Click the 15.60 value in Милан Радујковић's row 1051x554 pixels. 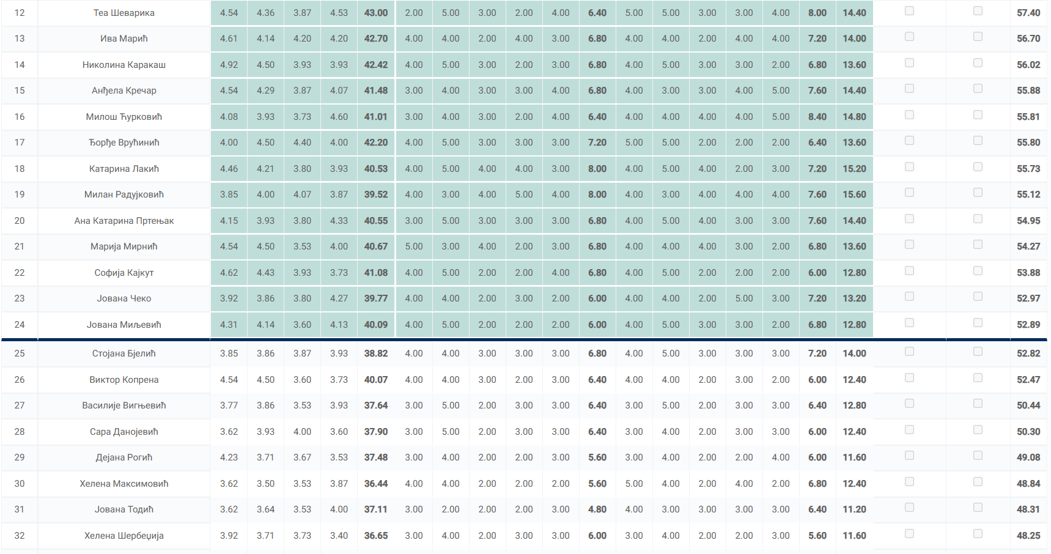pos(854,194)
